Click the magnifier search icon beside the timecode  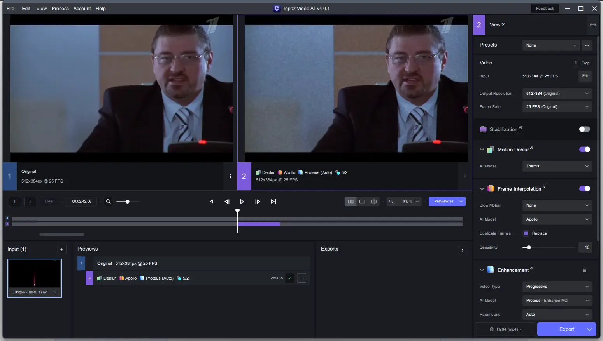pyautogui.click(x=109, y=201)
